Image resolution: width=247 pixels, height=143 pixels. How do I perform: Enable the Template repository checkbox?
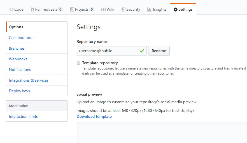point(78,63)
